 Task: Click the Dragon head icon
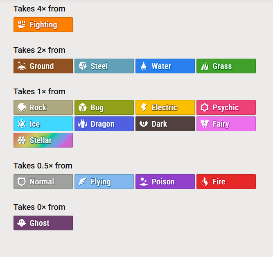pos(82,124)
